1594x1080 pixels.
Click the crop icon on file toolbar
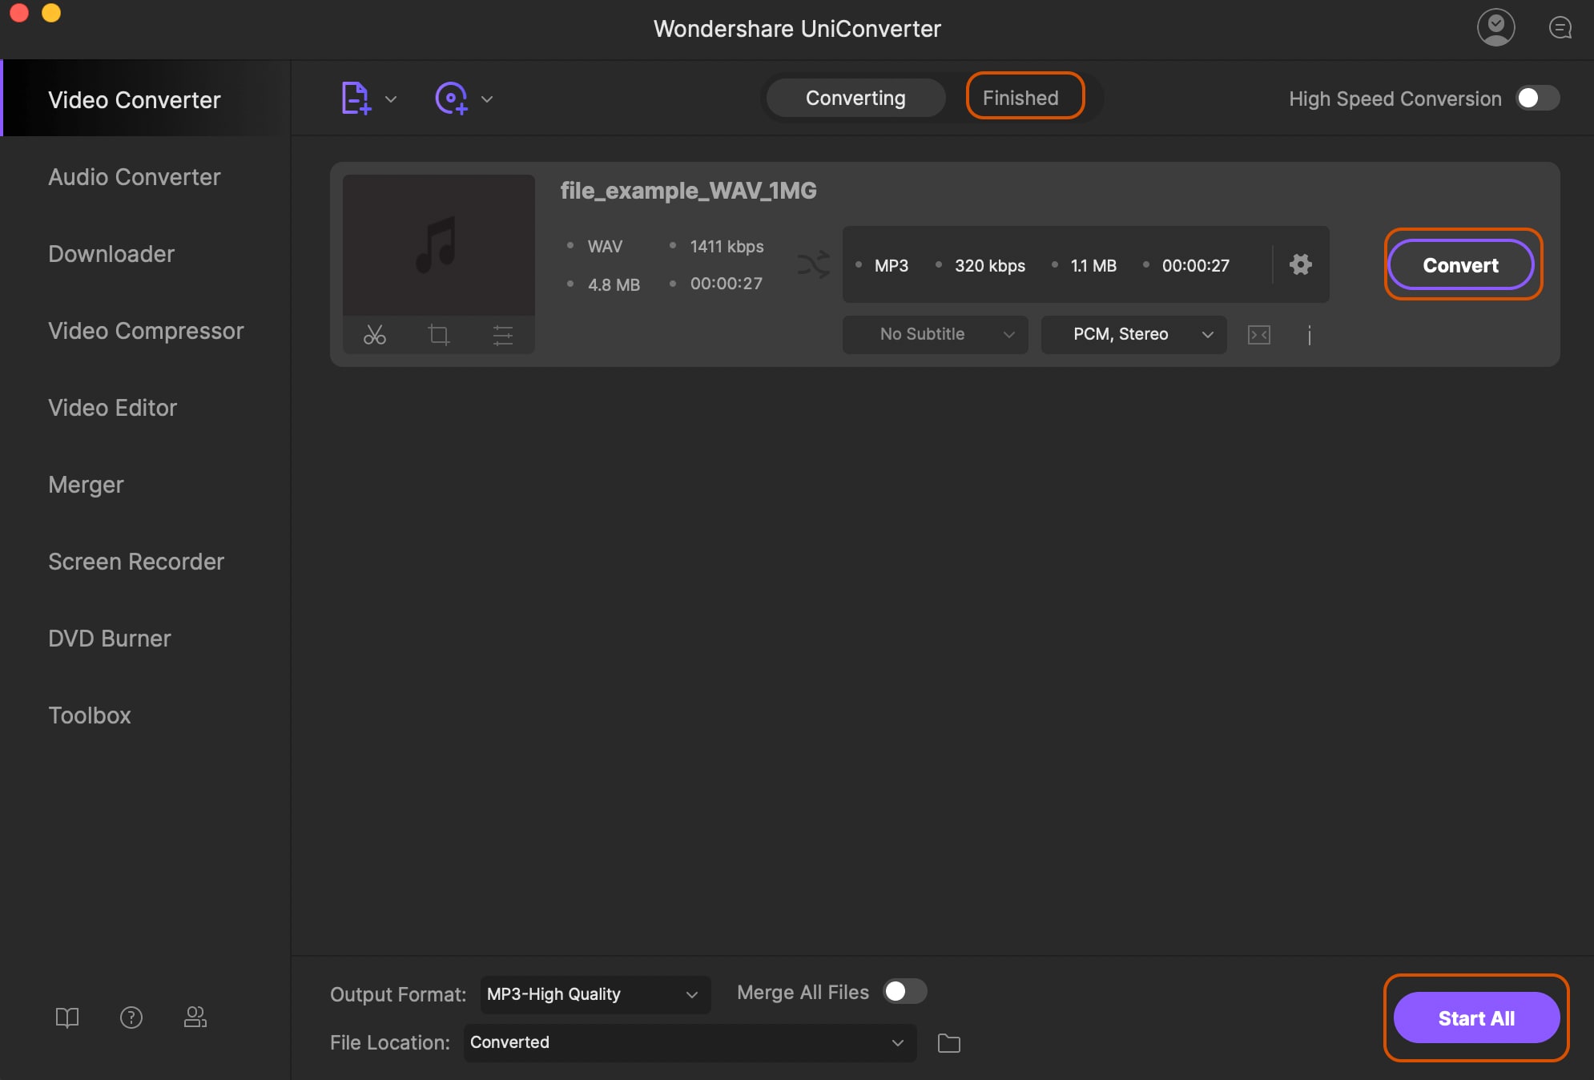click(x=437, y=334)
